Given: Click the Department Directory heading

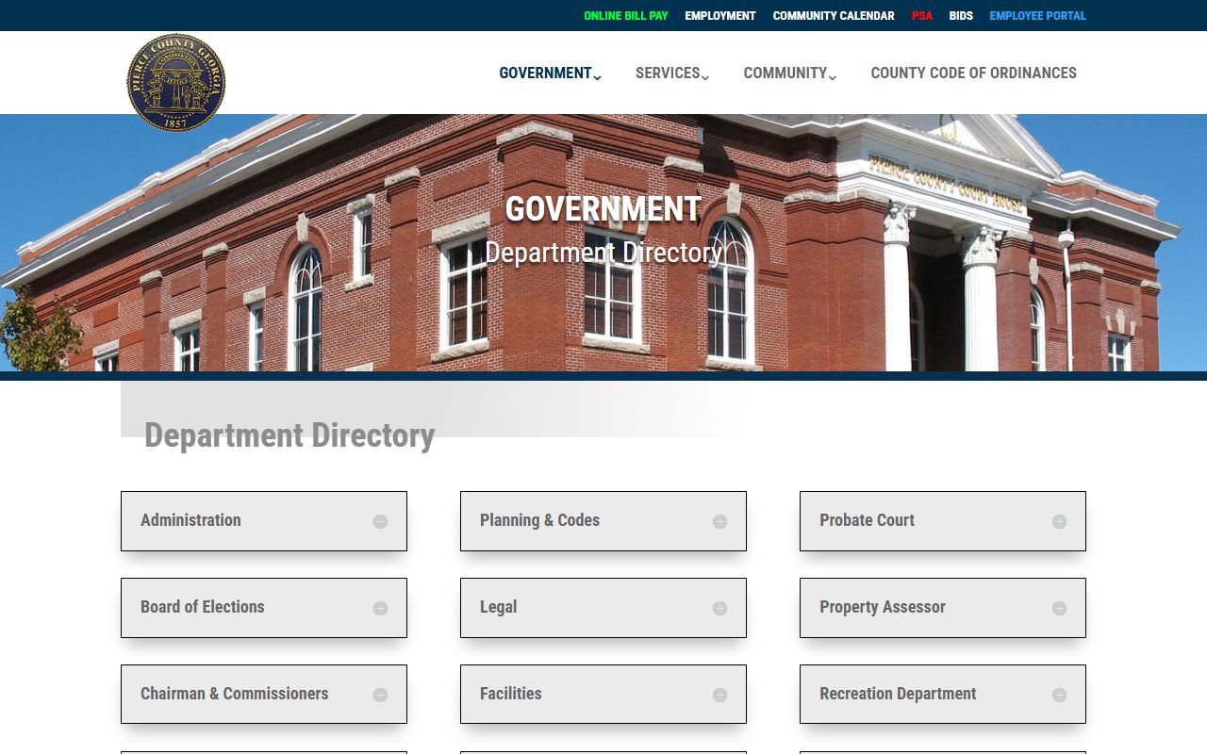Looking at the screenshot, I should tap(289, 435).
